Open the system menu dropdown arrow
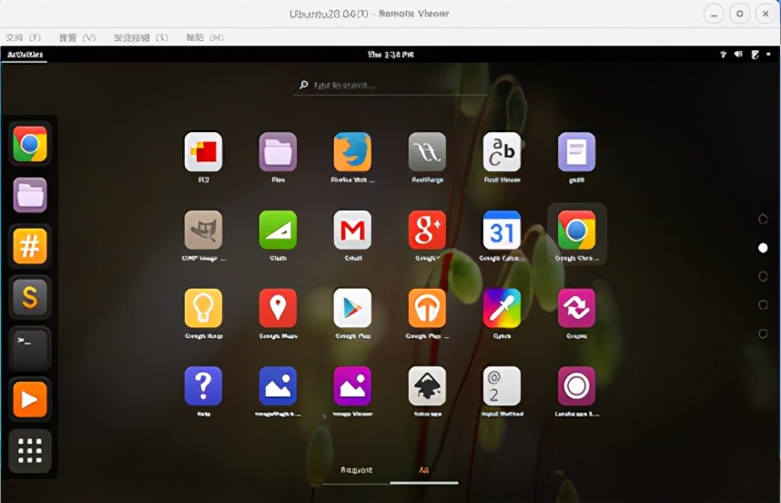 (768, 55)
